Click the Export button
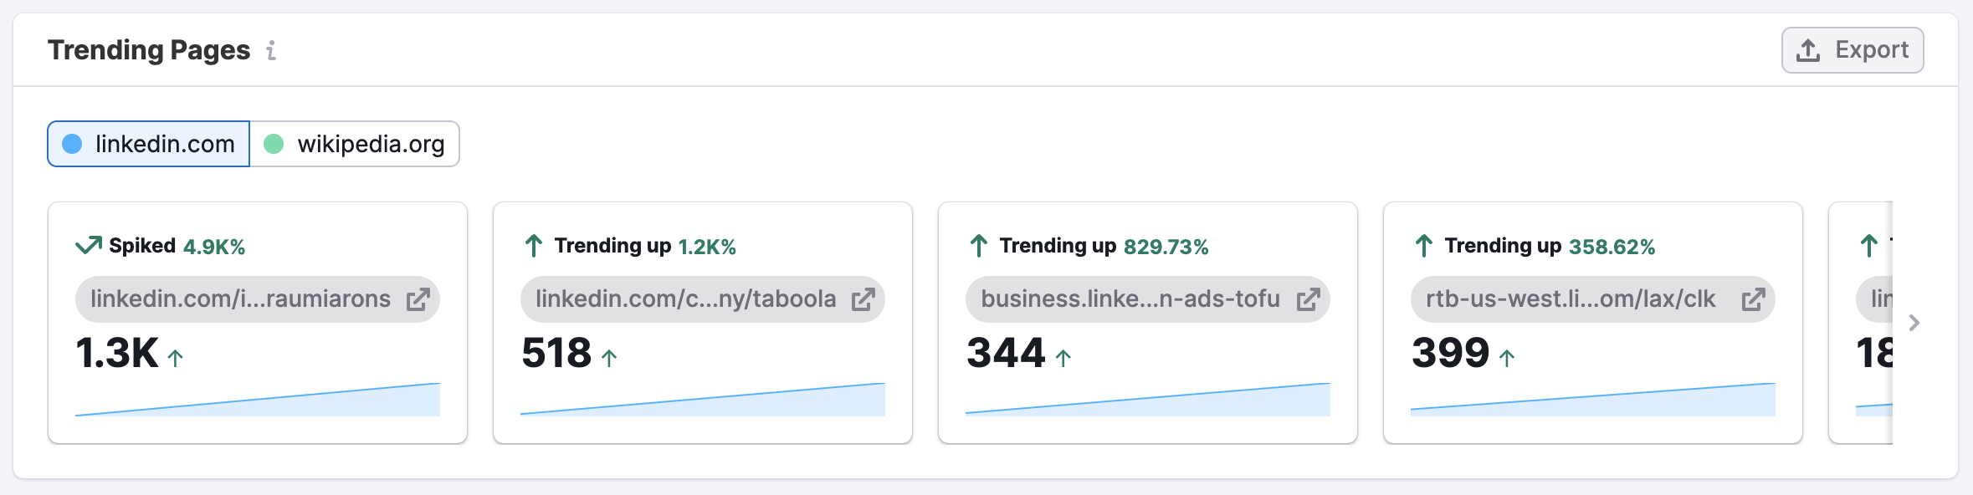1973x495 pixels. pos(1852,49)
